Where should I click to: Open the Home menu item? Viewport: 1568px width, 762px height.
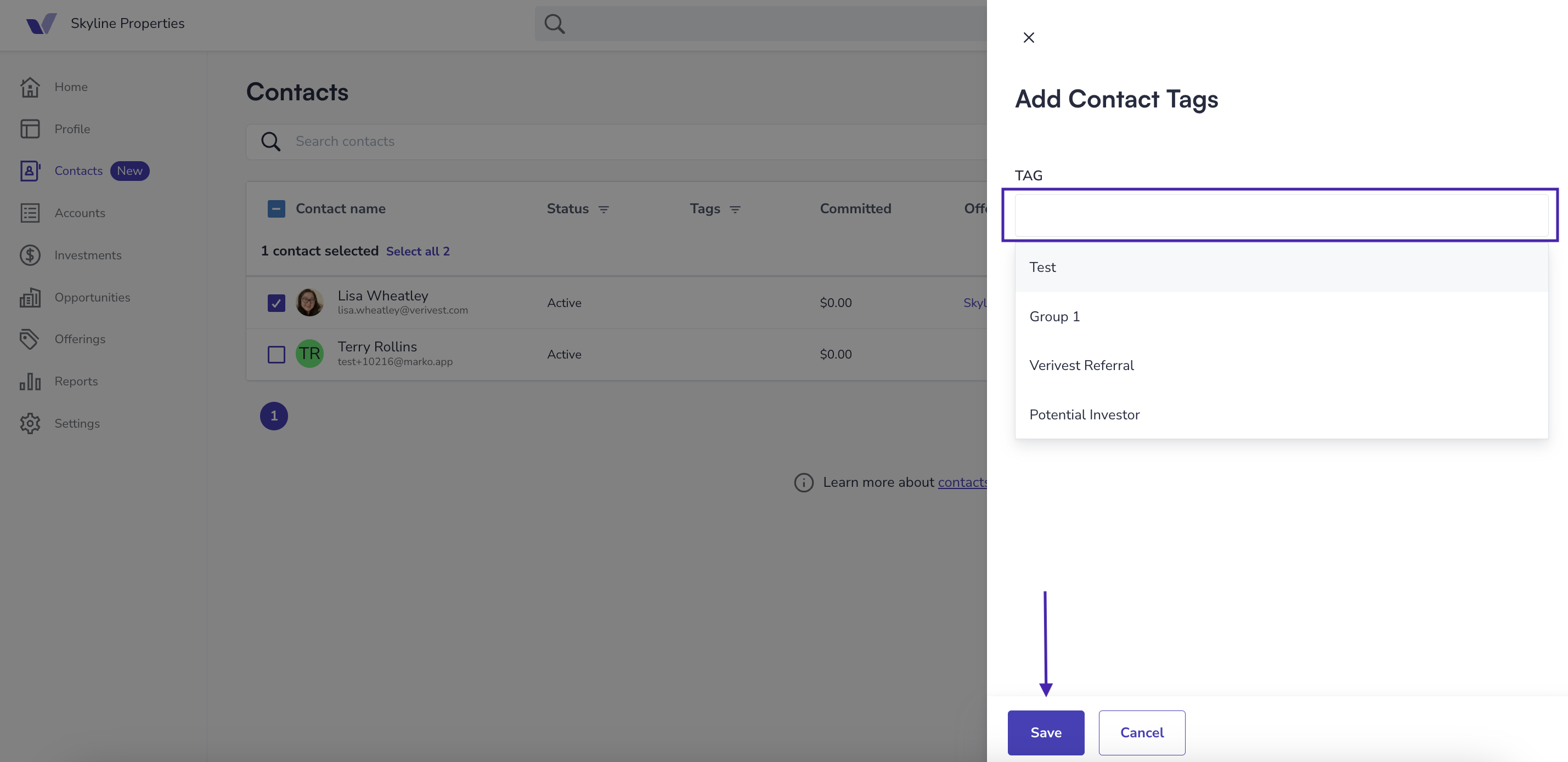coord(71,87)
